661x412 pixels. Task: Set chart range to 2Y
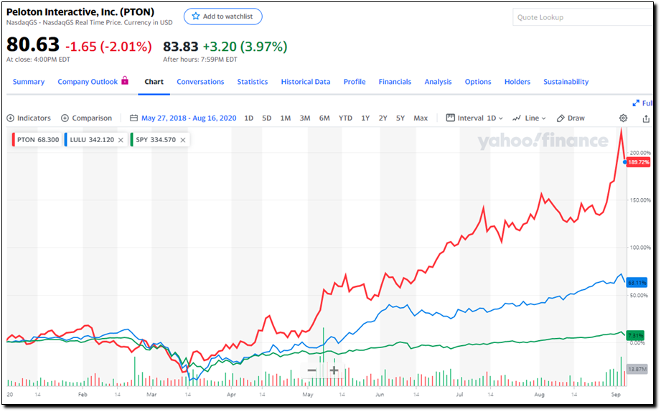[x=383, y=118]
